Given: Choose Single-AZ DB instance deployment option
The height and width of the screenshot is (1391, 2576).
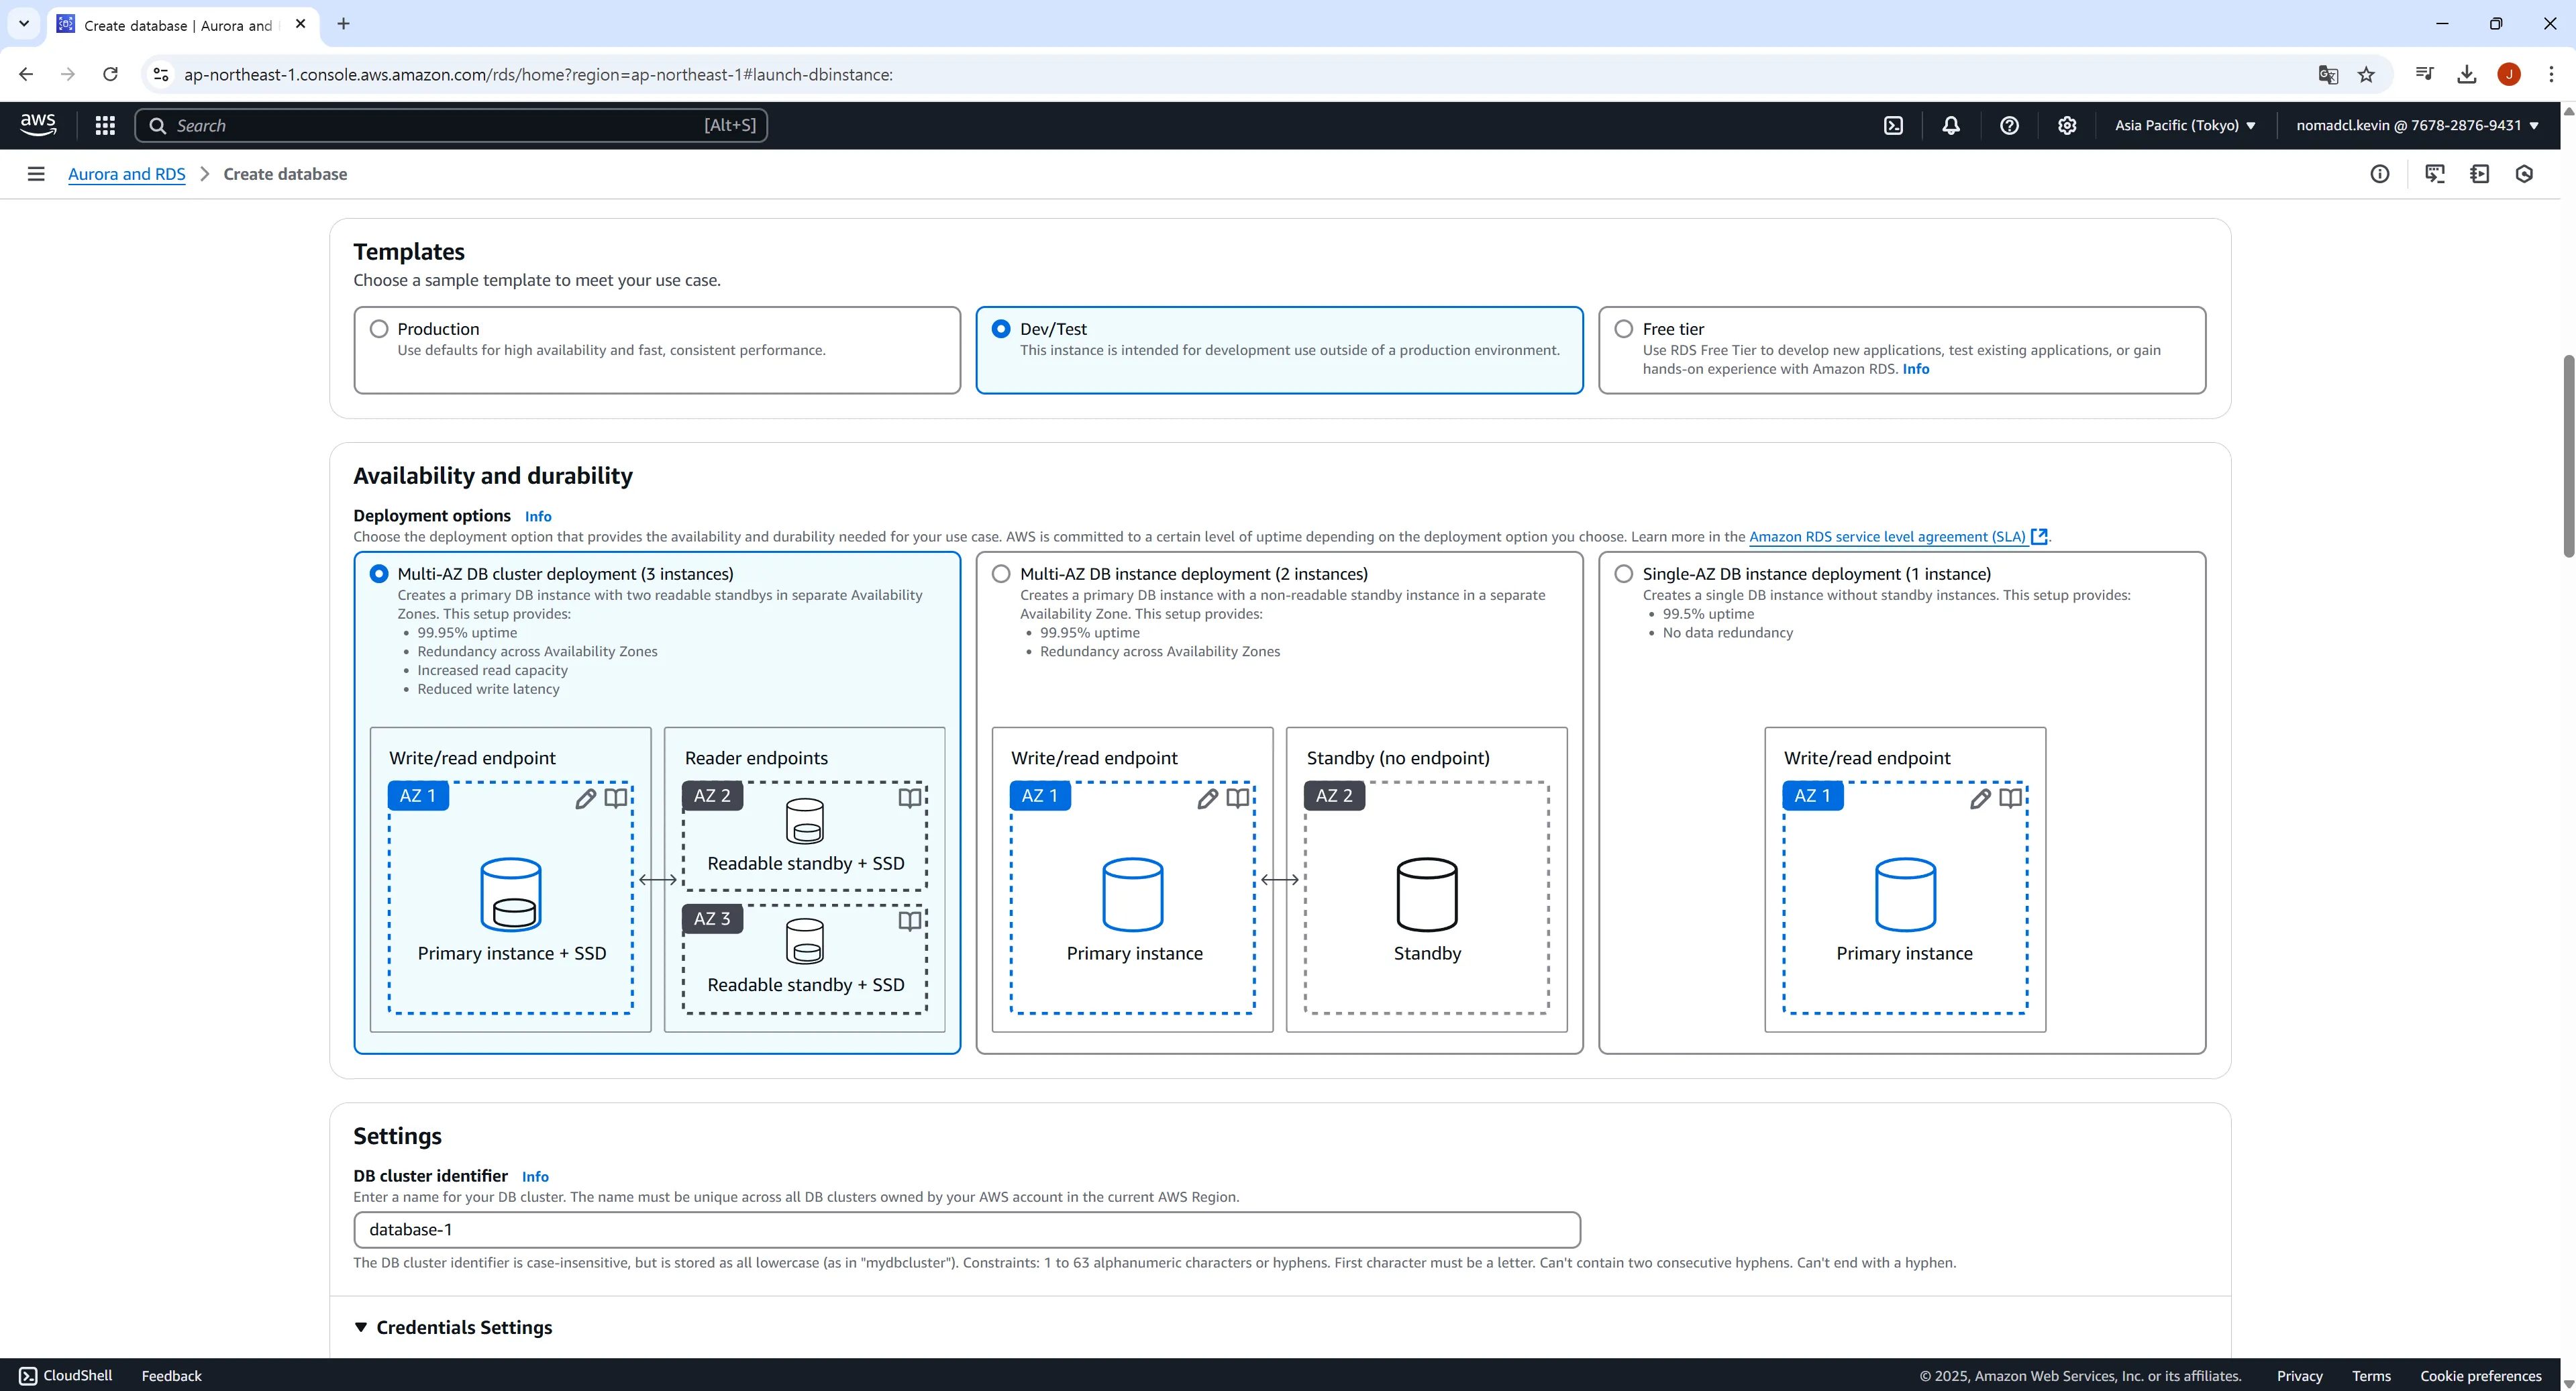Looking at the screenshot, I should pos(1623,574).
